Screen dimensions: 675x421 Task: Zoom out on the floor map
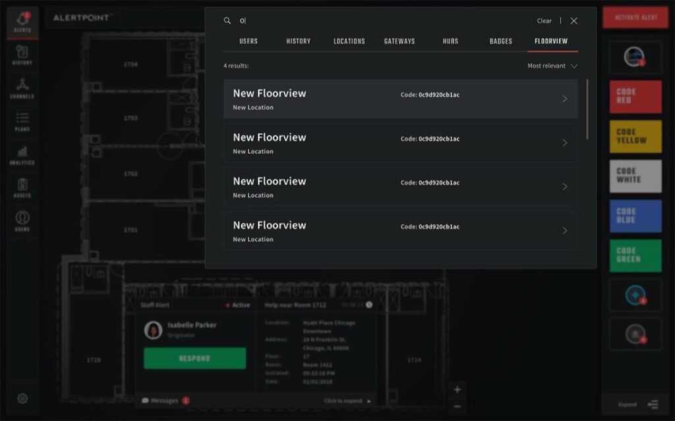[x=457, y=407]
